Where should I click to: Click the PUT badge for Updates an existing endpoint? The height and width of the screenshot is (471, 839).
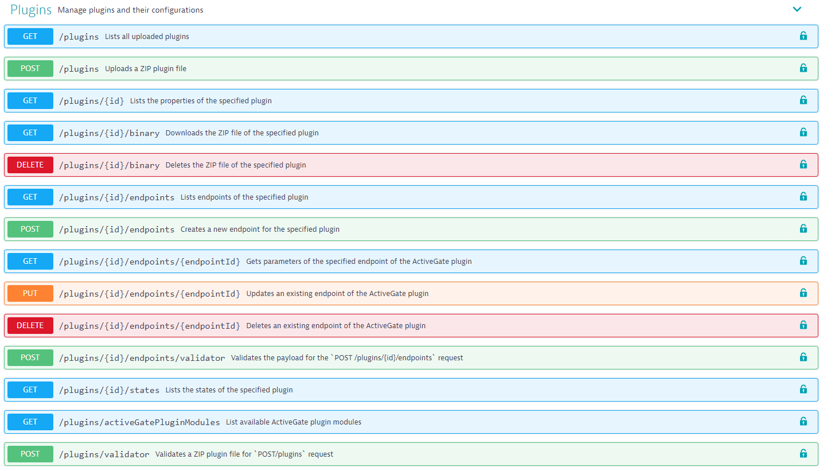tap(30, 293)
